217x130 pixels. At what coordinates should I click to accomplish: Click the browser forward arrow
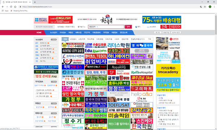7,6
